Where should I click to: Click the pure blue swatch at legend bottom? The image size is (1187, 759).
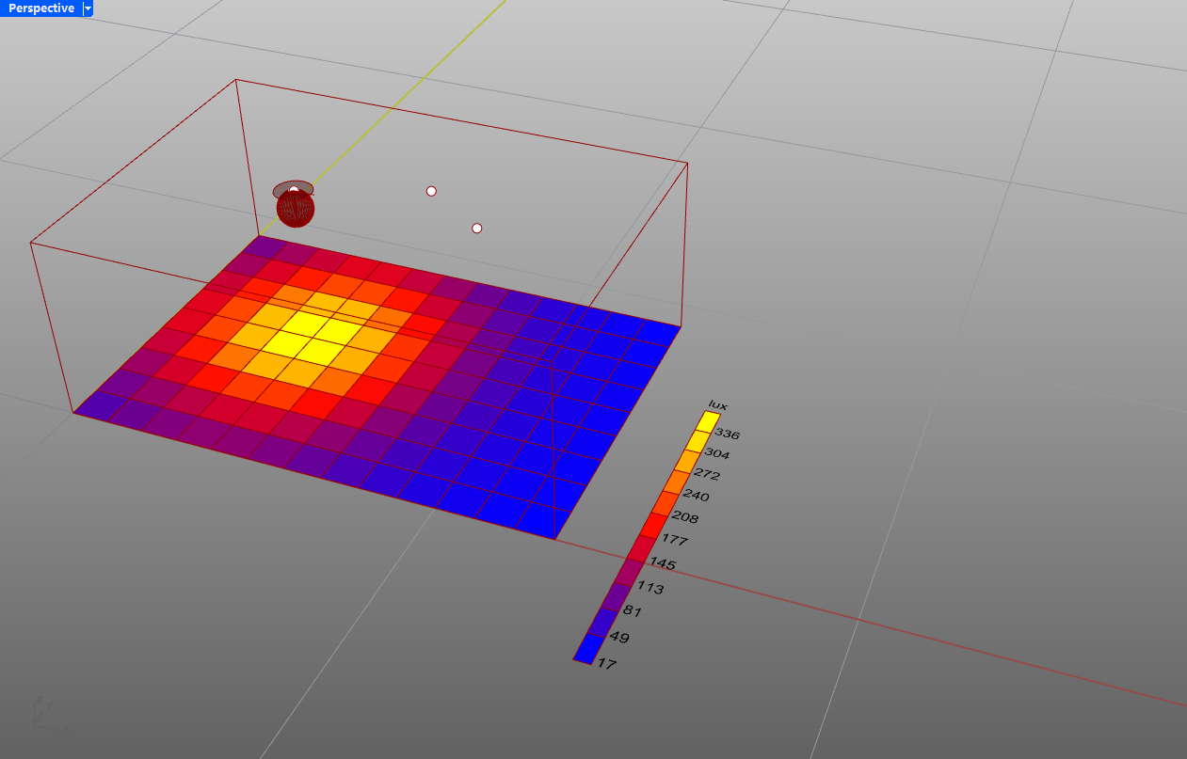587,649
